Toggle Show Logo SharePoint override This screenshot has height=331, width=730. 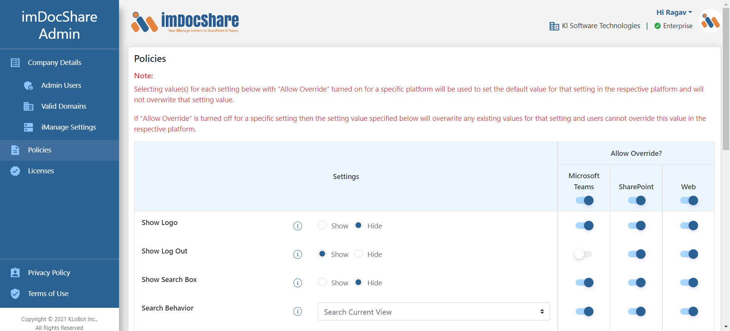pyautogui.click(x=636, y=226)
